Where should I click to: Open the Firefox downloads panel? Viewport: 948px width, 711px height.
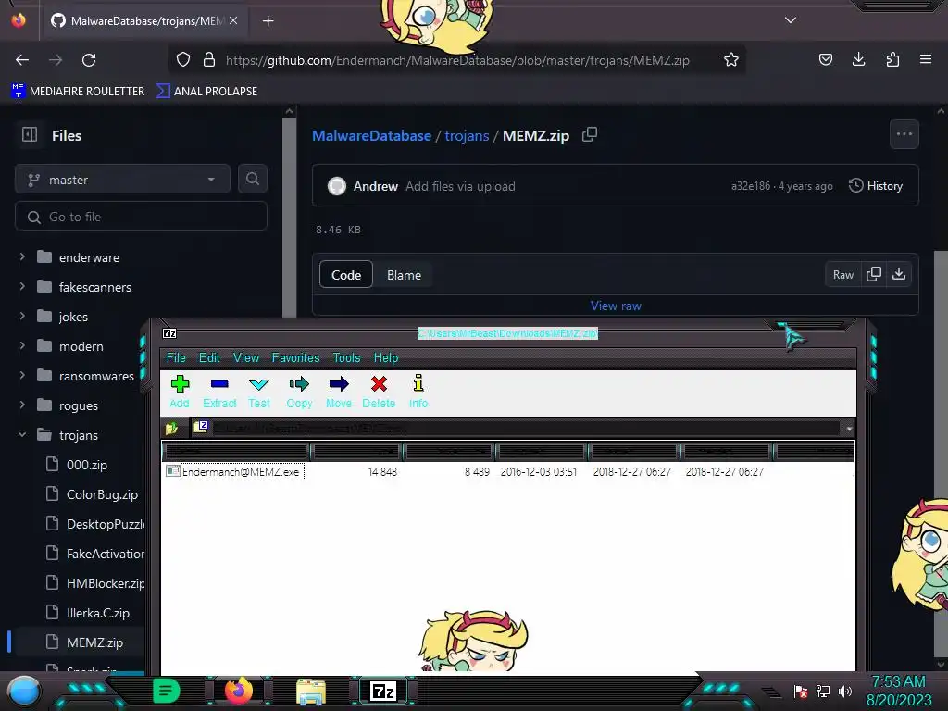point(858,59)
